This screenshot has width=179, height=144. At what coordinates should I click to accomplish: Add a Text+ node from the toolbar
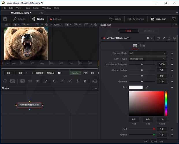point(38,81)
